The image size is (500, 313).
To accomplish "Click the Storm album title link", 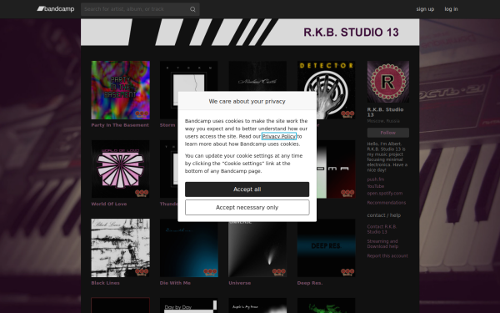I will click(x=167, y=125).
